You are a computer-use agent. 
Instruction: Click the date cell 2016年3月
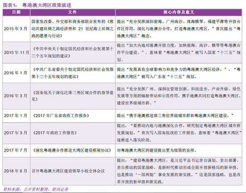coord(16,96)
